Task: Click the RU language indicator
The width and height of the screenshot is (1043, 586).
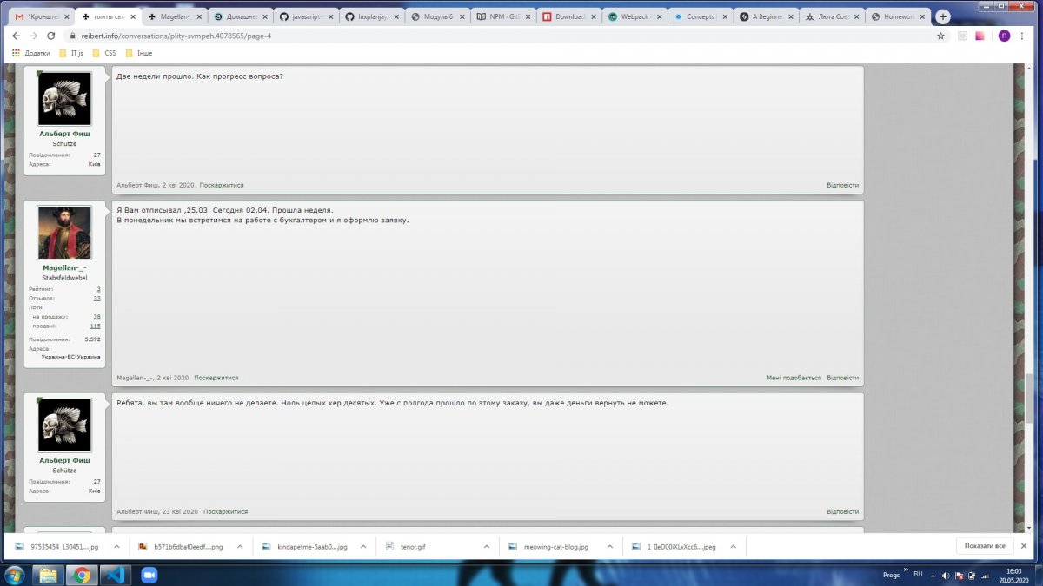Action: (918, 574)
